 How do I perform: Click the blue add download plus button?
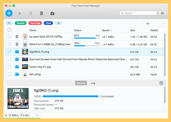[x=9, y=13]
